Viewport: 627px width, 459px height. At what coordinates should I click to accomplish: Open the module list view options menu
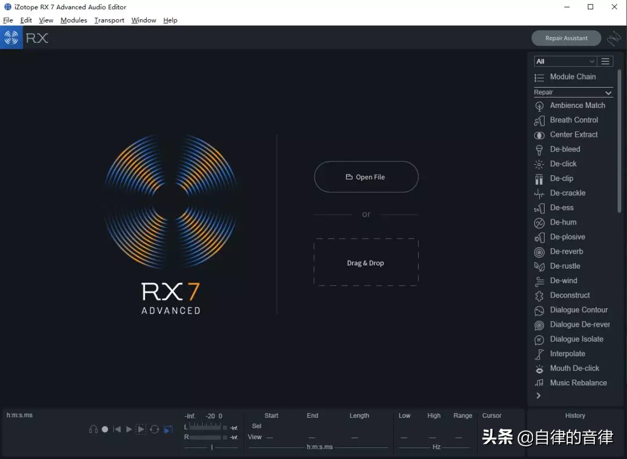(x=606, y=61)
